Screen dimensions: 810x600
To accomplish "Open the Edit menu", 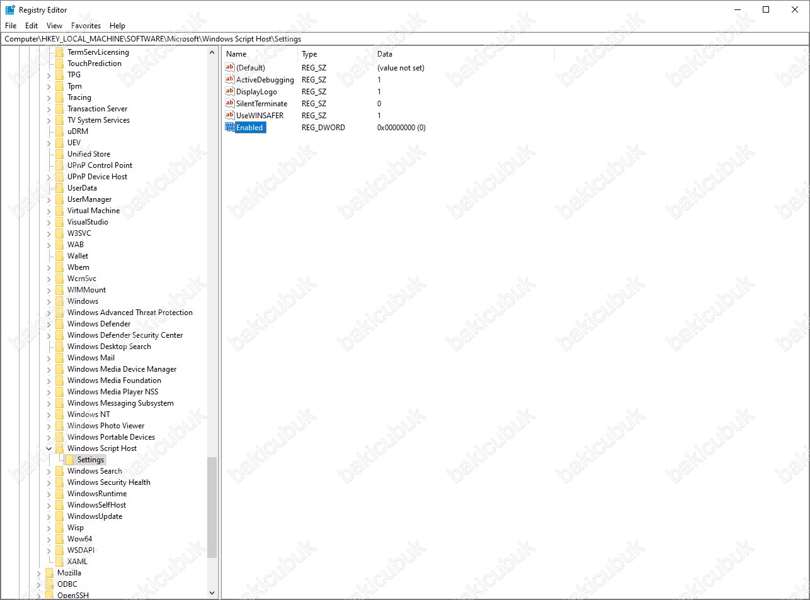I will coord(31,26).
